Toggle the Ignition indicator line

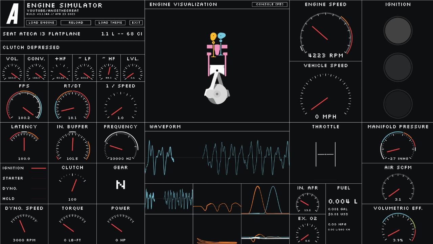(x=38, y=168)
